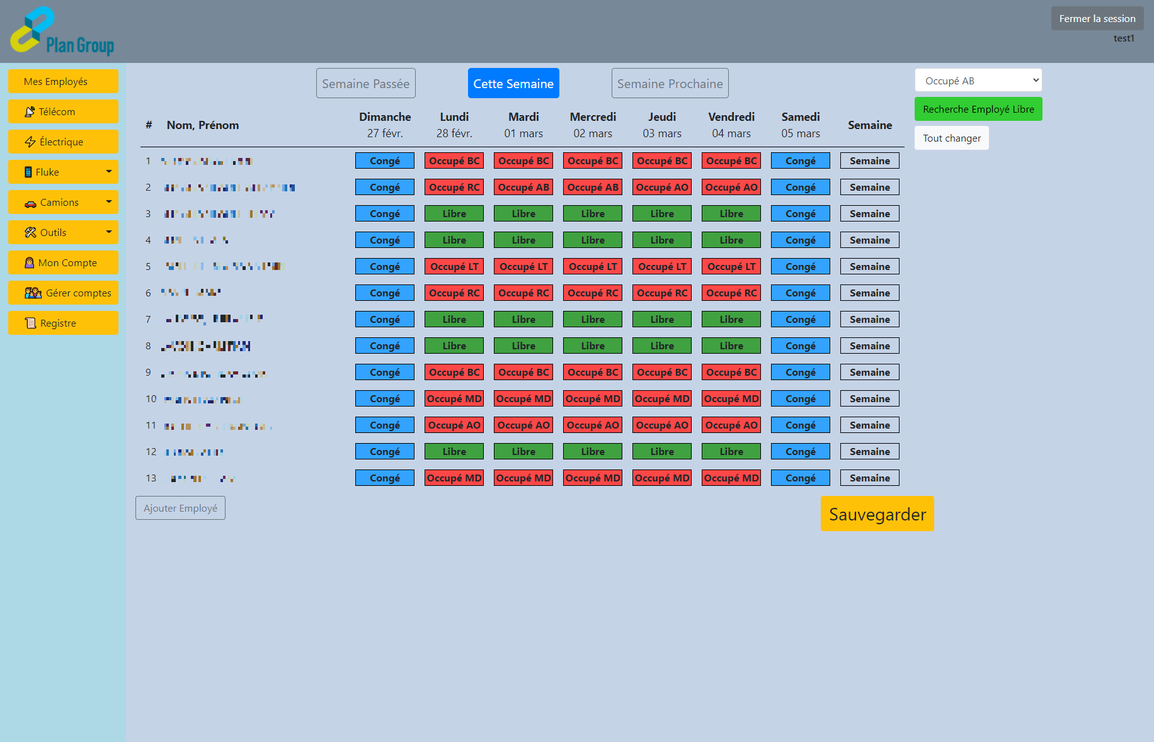This screenshot has width=1154, height=742.
Task: Expand the Camions dropdown arrow
Action: [108, 202]
